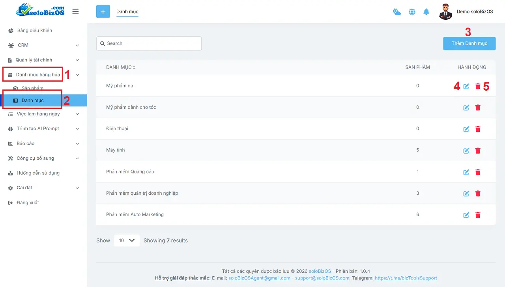505x287 pixels.
Task: Click the soloBizOS logo
Action: (40, 11)
